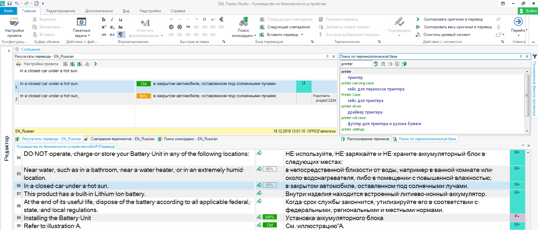
Task: Pin the Результаты перевода panel
Action: point(327,56)
